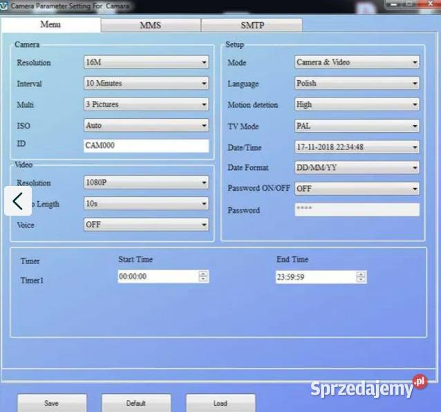Expand the Interval dropdown
Image resolution: width=441 pixels, height=412 pixels.
click(x=146, y=84)
